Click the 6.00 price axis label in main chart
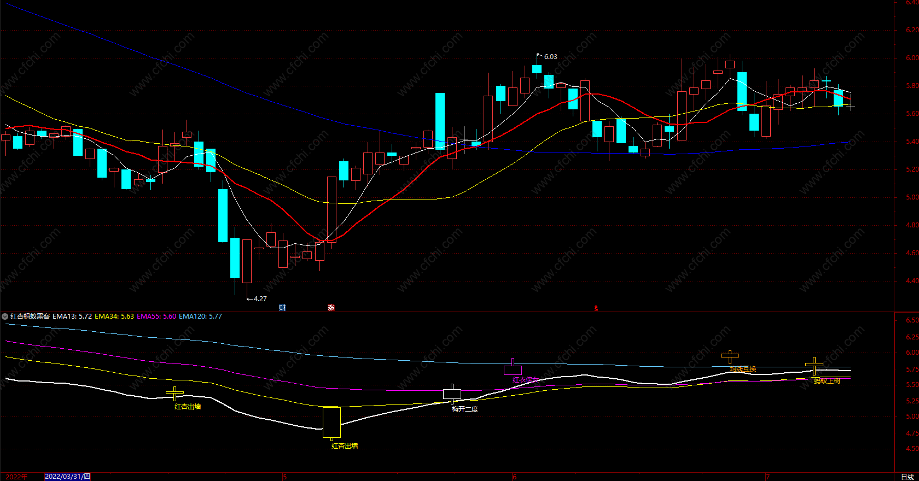This screenshot has width=919, height=481. point(912,58)
